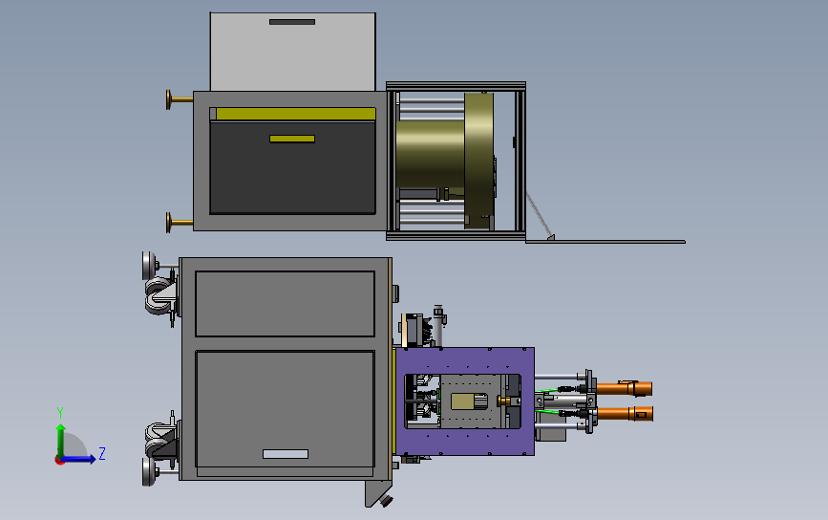This screenshot has height=520, width=828.
Task: Select the small yellow handle on the dark drawer
Action: [x=292, y=139]
